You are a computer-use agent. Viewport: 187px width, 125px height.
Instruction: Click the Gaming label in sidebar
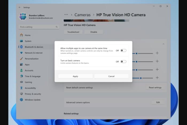tap(28, 82)
